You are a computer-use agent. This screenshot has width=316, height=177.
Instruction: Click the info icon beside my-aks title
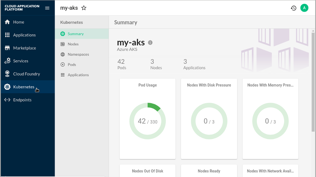[x=150, y=43]
